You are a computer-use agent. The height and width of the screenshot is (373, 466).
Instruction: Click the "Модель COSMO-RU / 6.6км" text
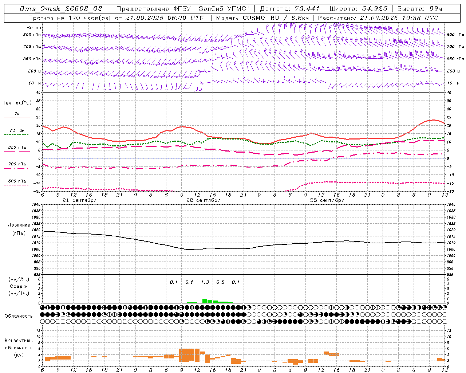tap(262, 18)
